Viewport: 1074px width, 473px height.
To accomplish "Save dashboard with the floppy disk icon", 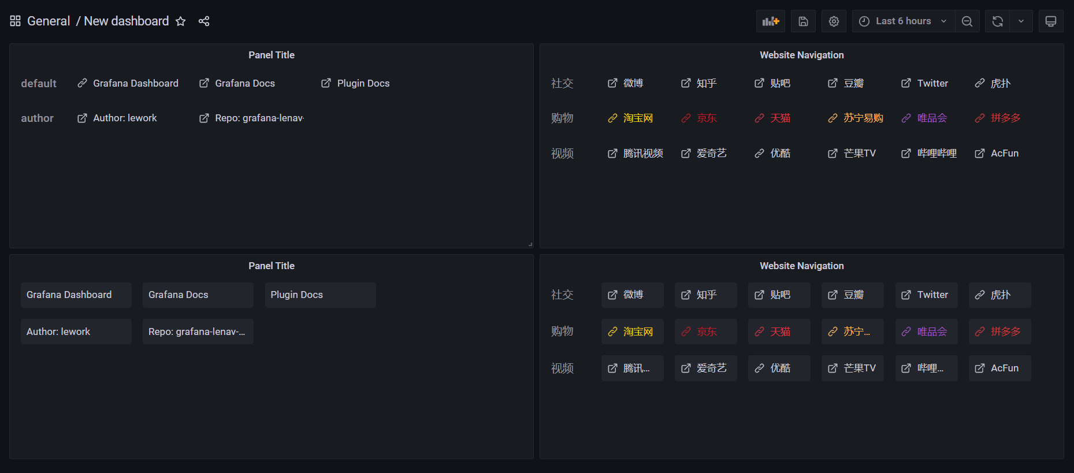I will pos(803,21).
